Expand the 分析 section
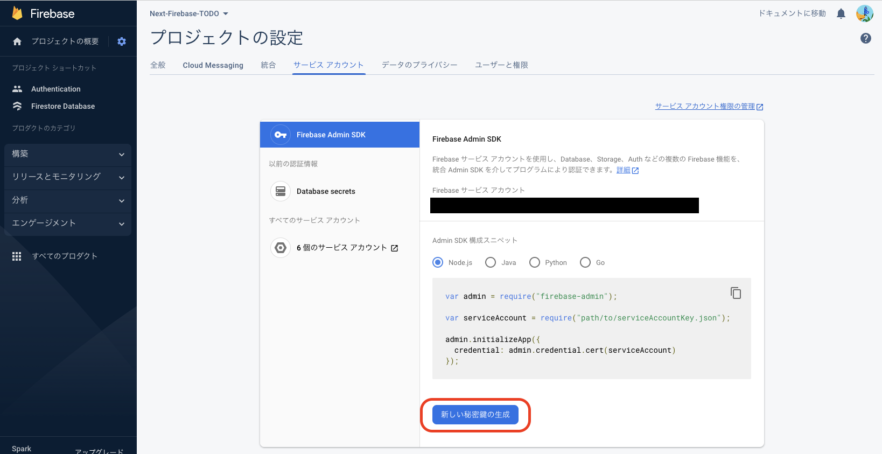 (x=68, y=200)
